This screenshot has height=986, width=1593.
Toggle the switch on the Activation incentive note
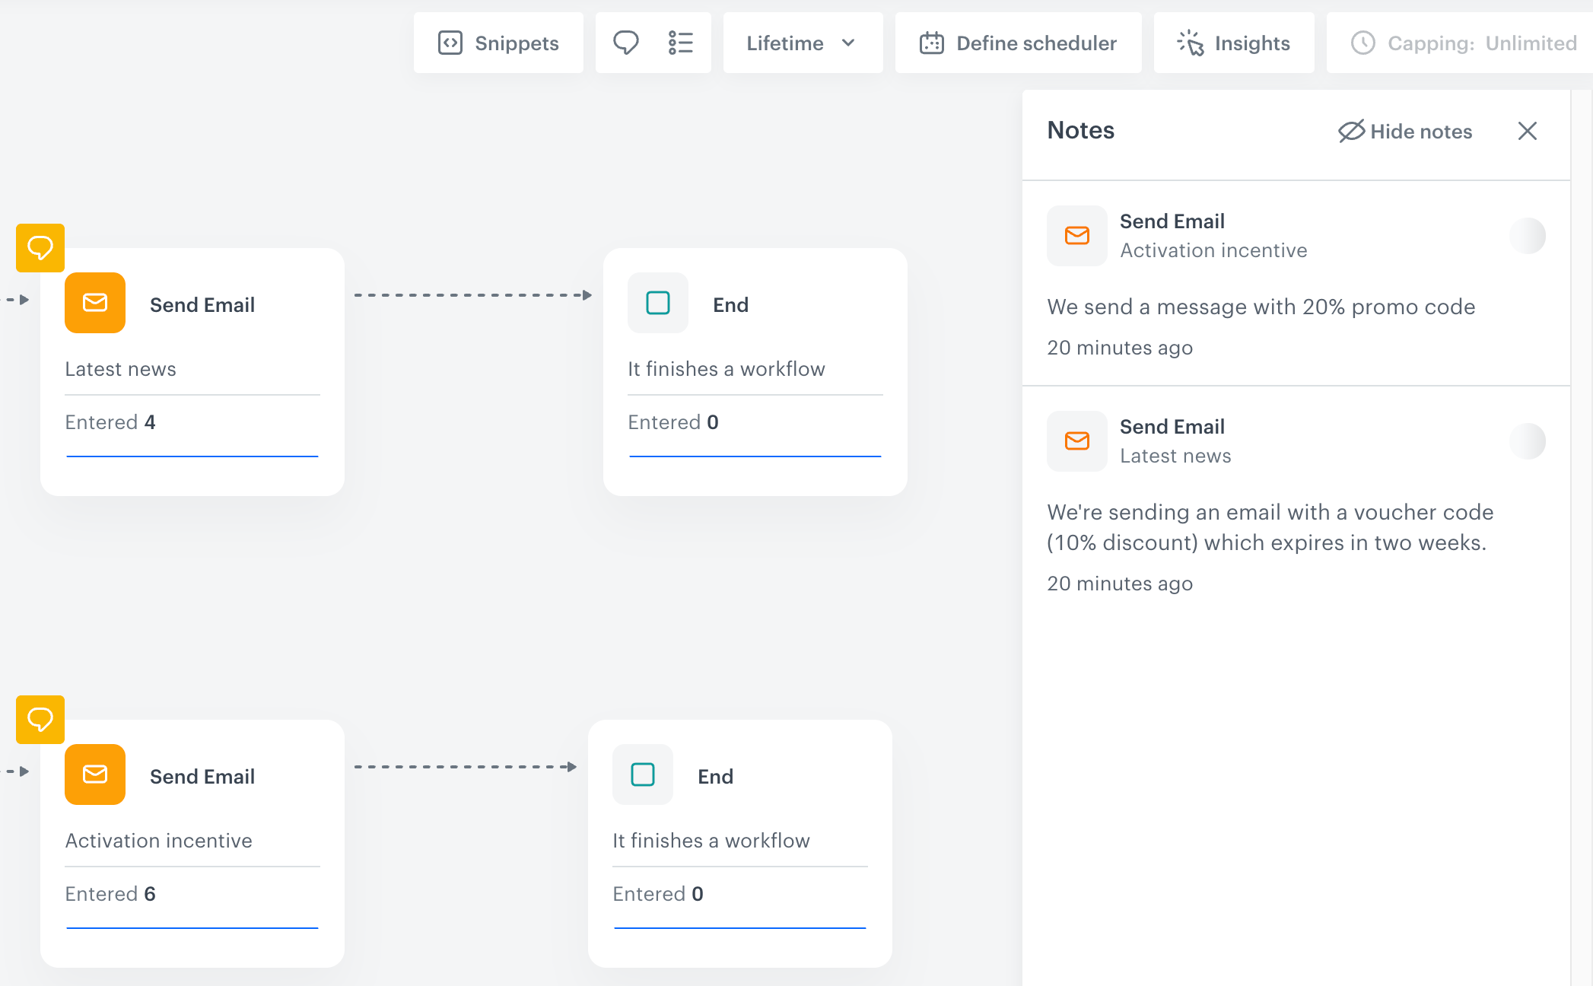(x=1529, y=236)
